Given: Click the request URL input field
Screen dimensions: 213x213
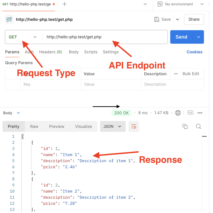Looking at the screenshot, I should tap(105, 37).
